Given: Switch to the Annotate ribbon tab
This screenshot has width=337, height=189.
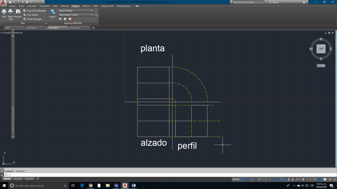Looking at the screenshot, I should [x=32, y=6].
